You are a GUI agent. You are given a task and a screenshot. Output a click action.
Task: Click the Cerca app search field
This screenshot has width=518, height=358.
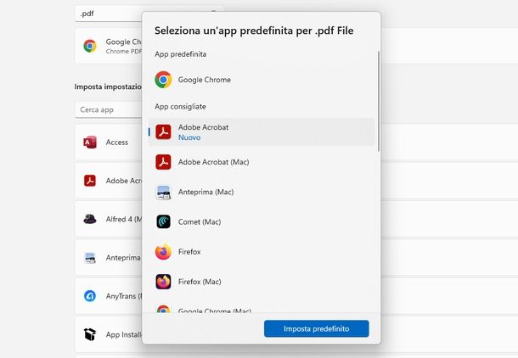click(x=107, y=110)
